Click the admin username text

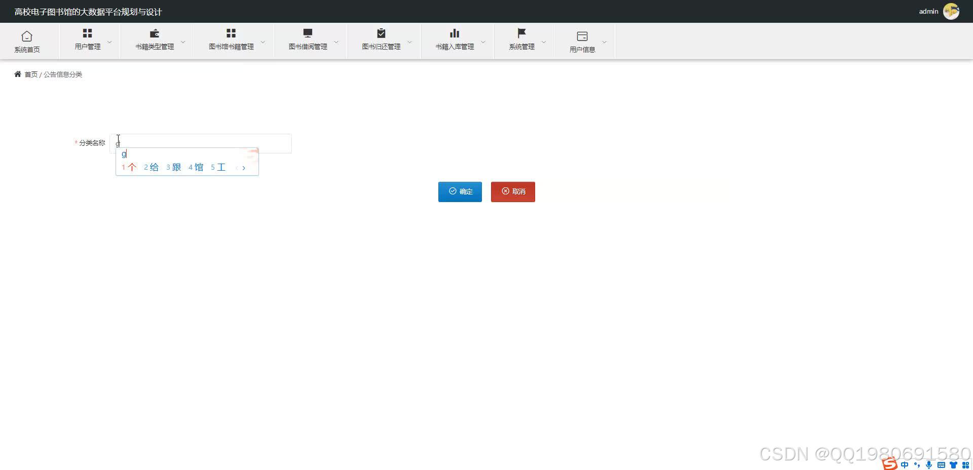928,11
